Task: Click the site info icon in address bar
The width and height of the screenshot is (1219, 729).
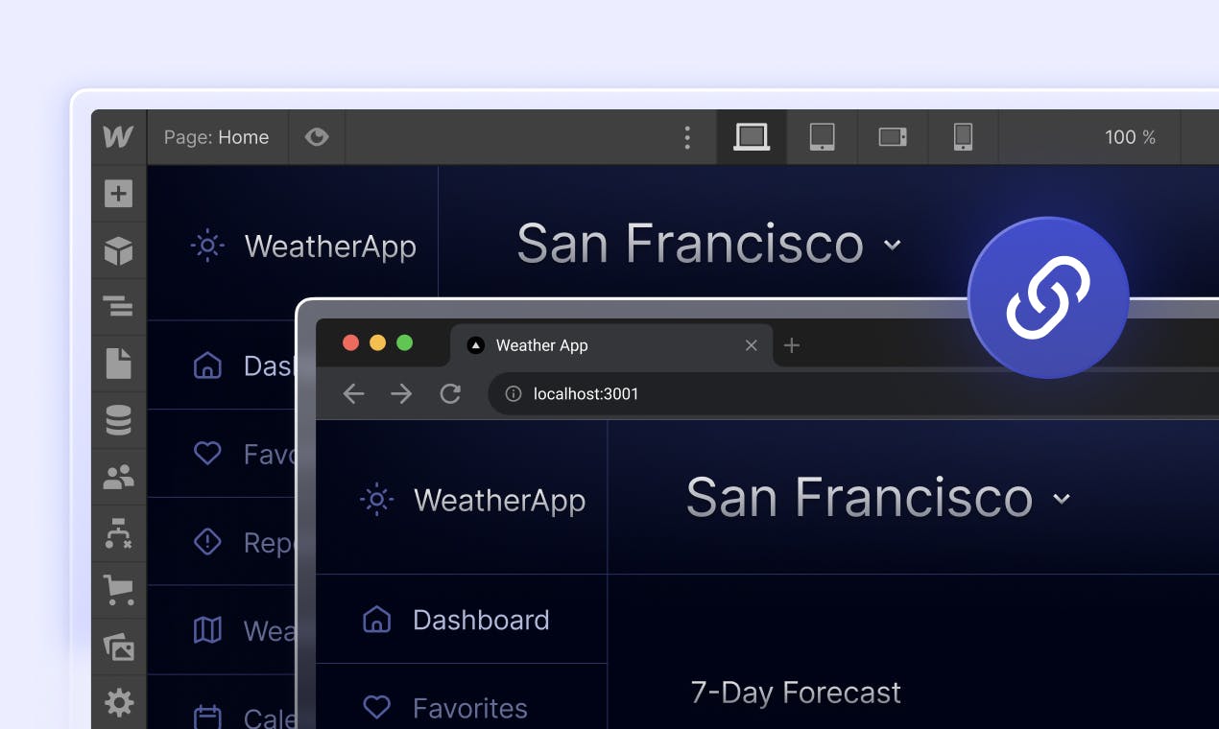Action: [x=514, y=393]
